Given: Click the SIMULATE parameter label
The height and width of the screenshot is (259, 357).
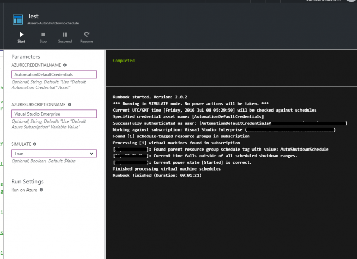Looking at the screenshot, I should (x=21, y=144).
